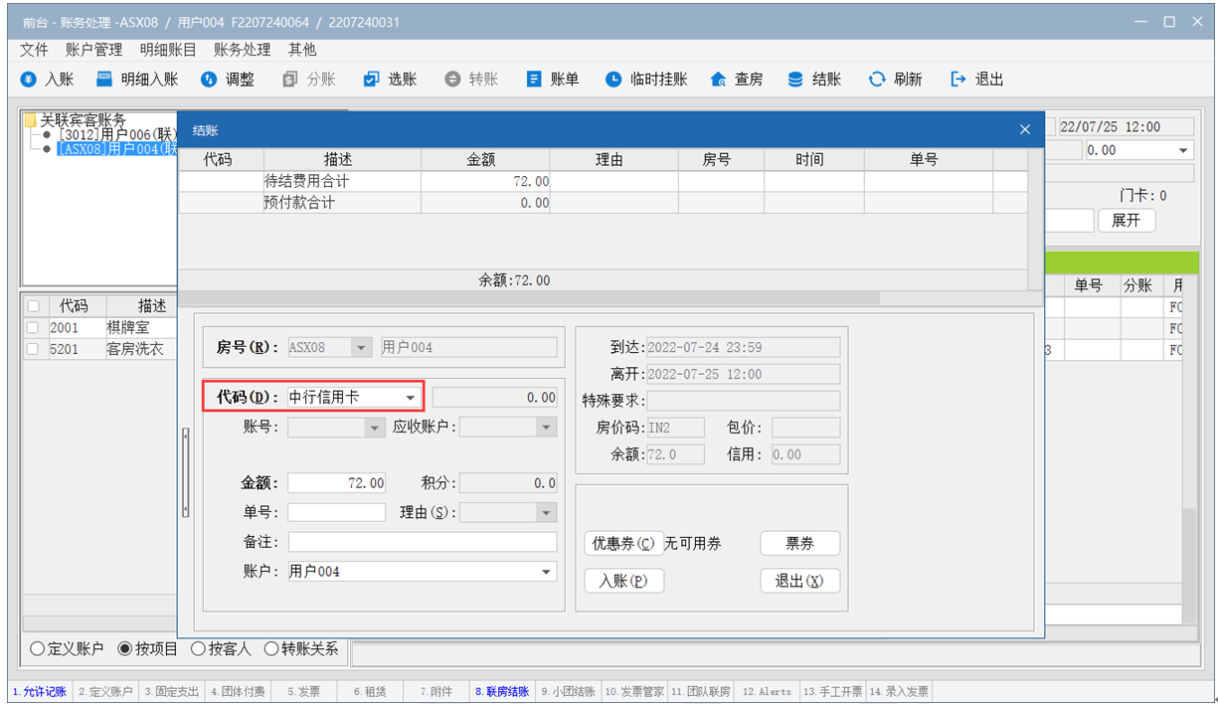
Task: Click the 临时挂账 clock icon
Action: [x=613, y=80]
